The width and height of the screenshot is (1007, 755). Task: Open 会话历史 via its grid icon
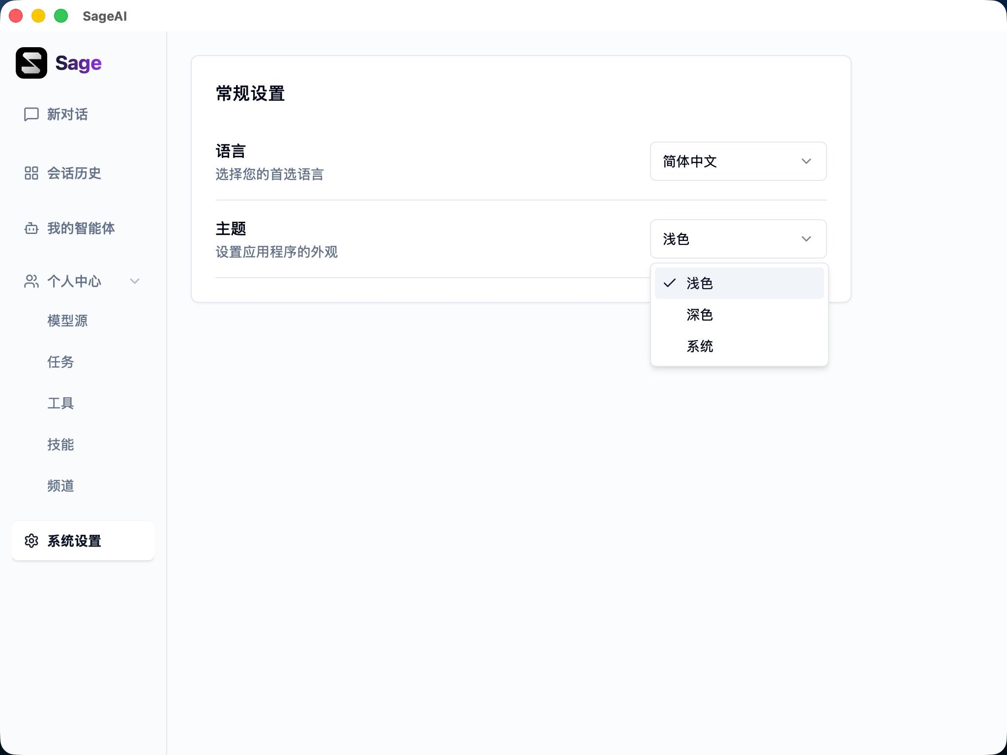pos(30,173)
